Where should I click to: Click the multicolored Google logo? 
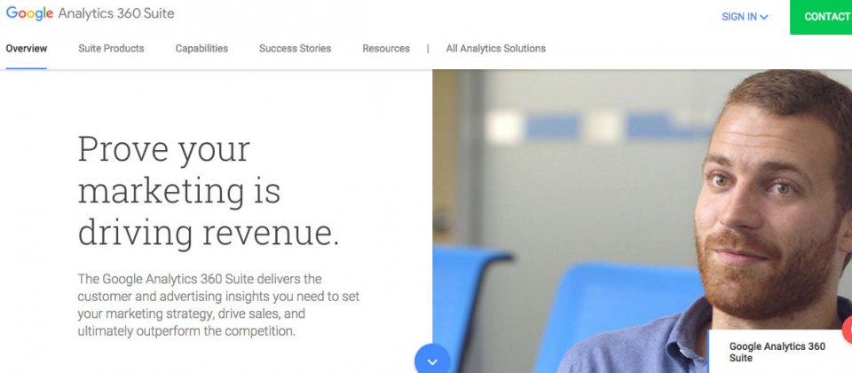(x=29, y=14)
